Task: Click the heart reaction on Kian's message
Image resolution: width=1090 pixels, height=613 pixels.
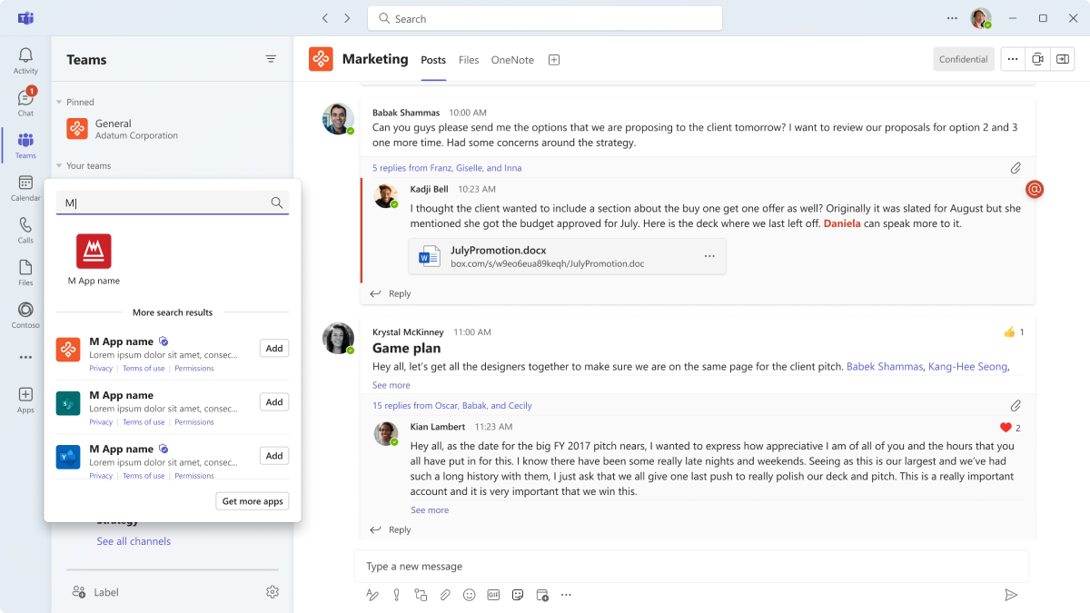Action: click(1006, 428)
